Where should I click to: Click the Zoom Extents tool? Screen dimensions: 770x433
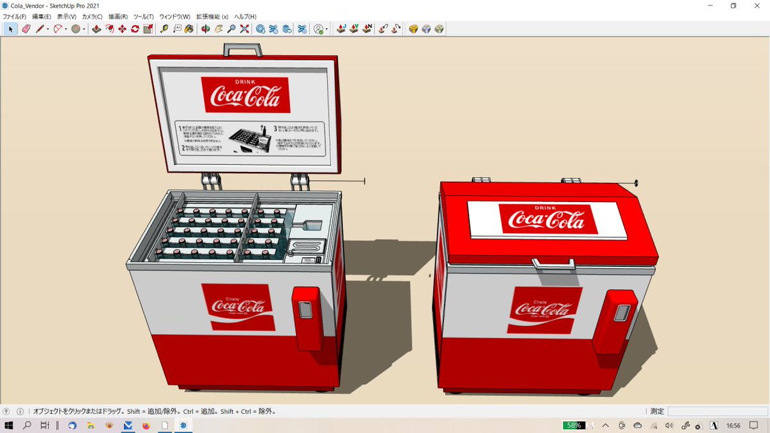point(244,29)
